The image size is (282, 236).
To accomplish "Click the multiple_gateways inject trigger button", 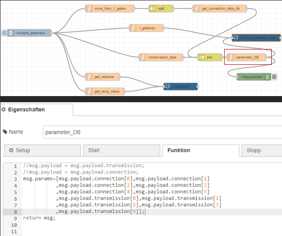I will 4,33.
